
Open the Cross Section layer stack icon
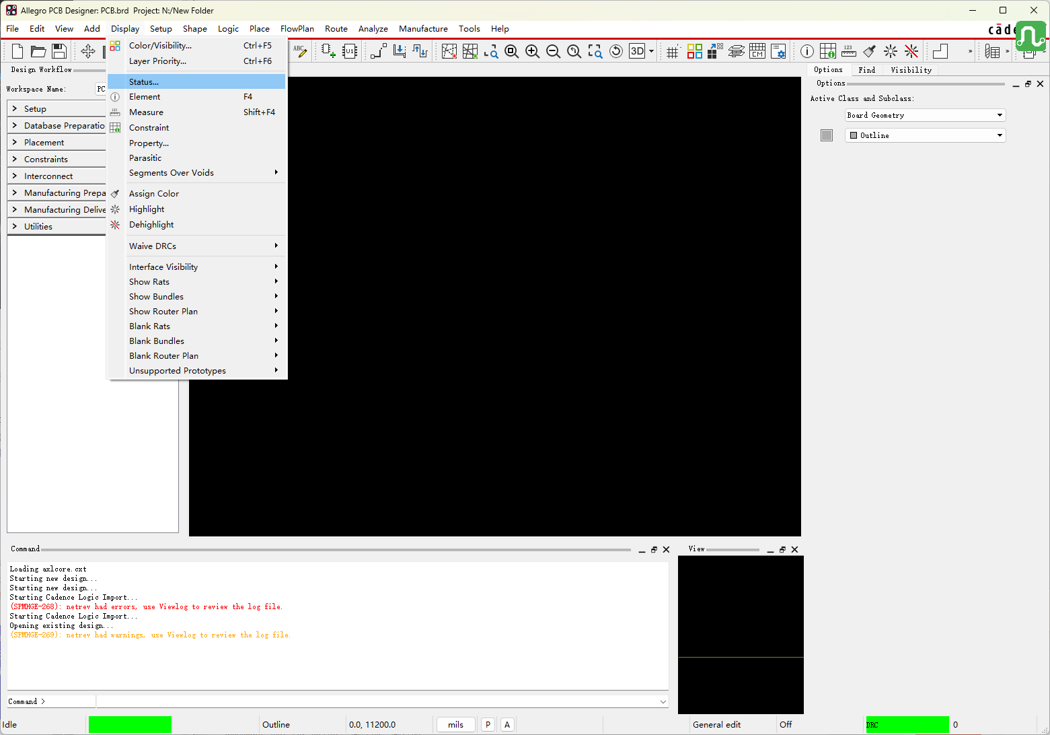pyautogui.click(x=737, y=51)
